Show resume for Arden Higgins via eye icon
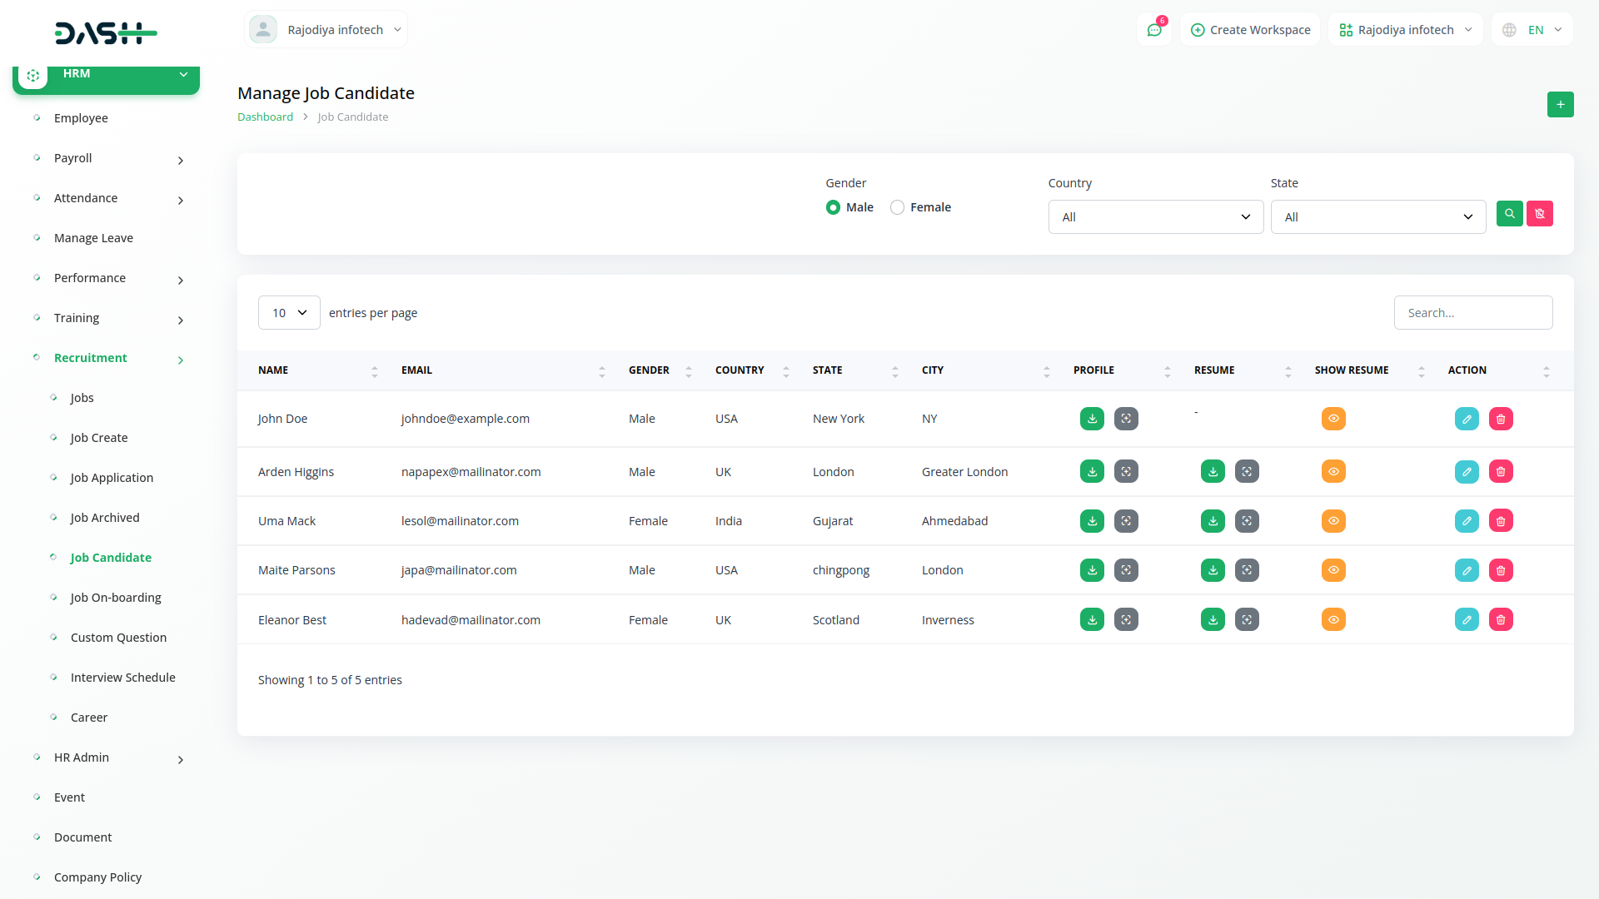Image resolution: width=1599 pixels, height=899 pixels. pyautogui.click(x=1333, y=472)
